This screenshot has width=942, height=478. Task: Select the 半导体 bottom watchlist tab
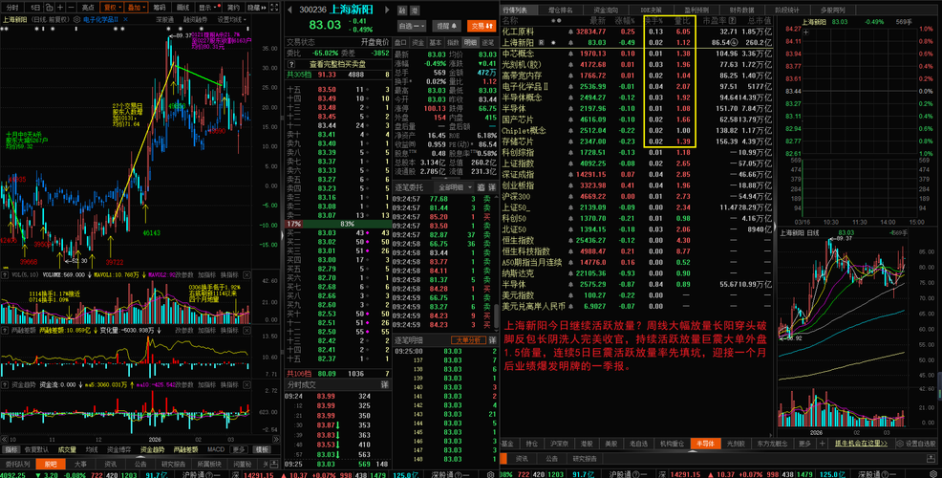(x=705, y=444)
